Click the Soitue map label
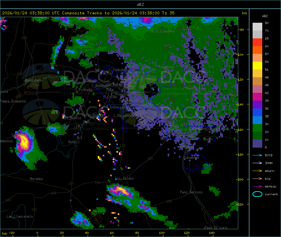Viewport: 281px width, 237px height. pos(166,139)
